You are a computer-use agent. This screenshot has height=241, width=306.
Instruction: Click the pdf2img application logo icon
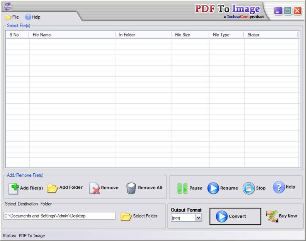point(8,7)
